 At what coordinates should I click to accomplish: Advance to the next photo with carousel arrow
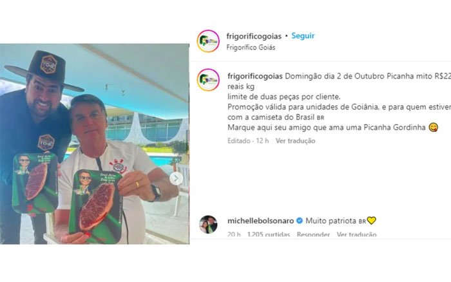pyautogui.click(x=176, y=178)
